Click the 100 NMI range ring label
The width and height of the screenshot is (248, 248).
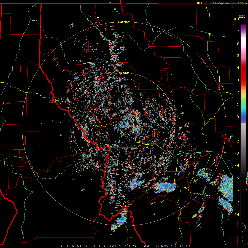pyautogui.click(x=124, y=22)
